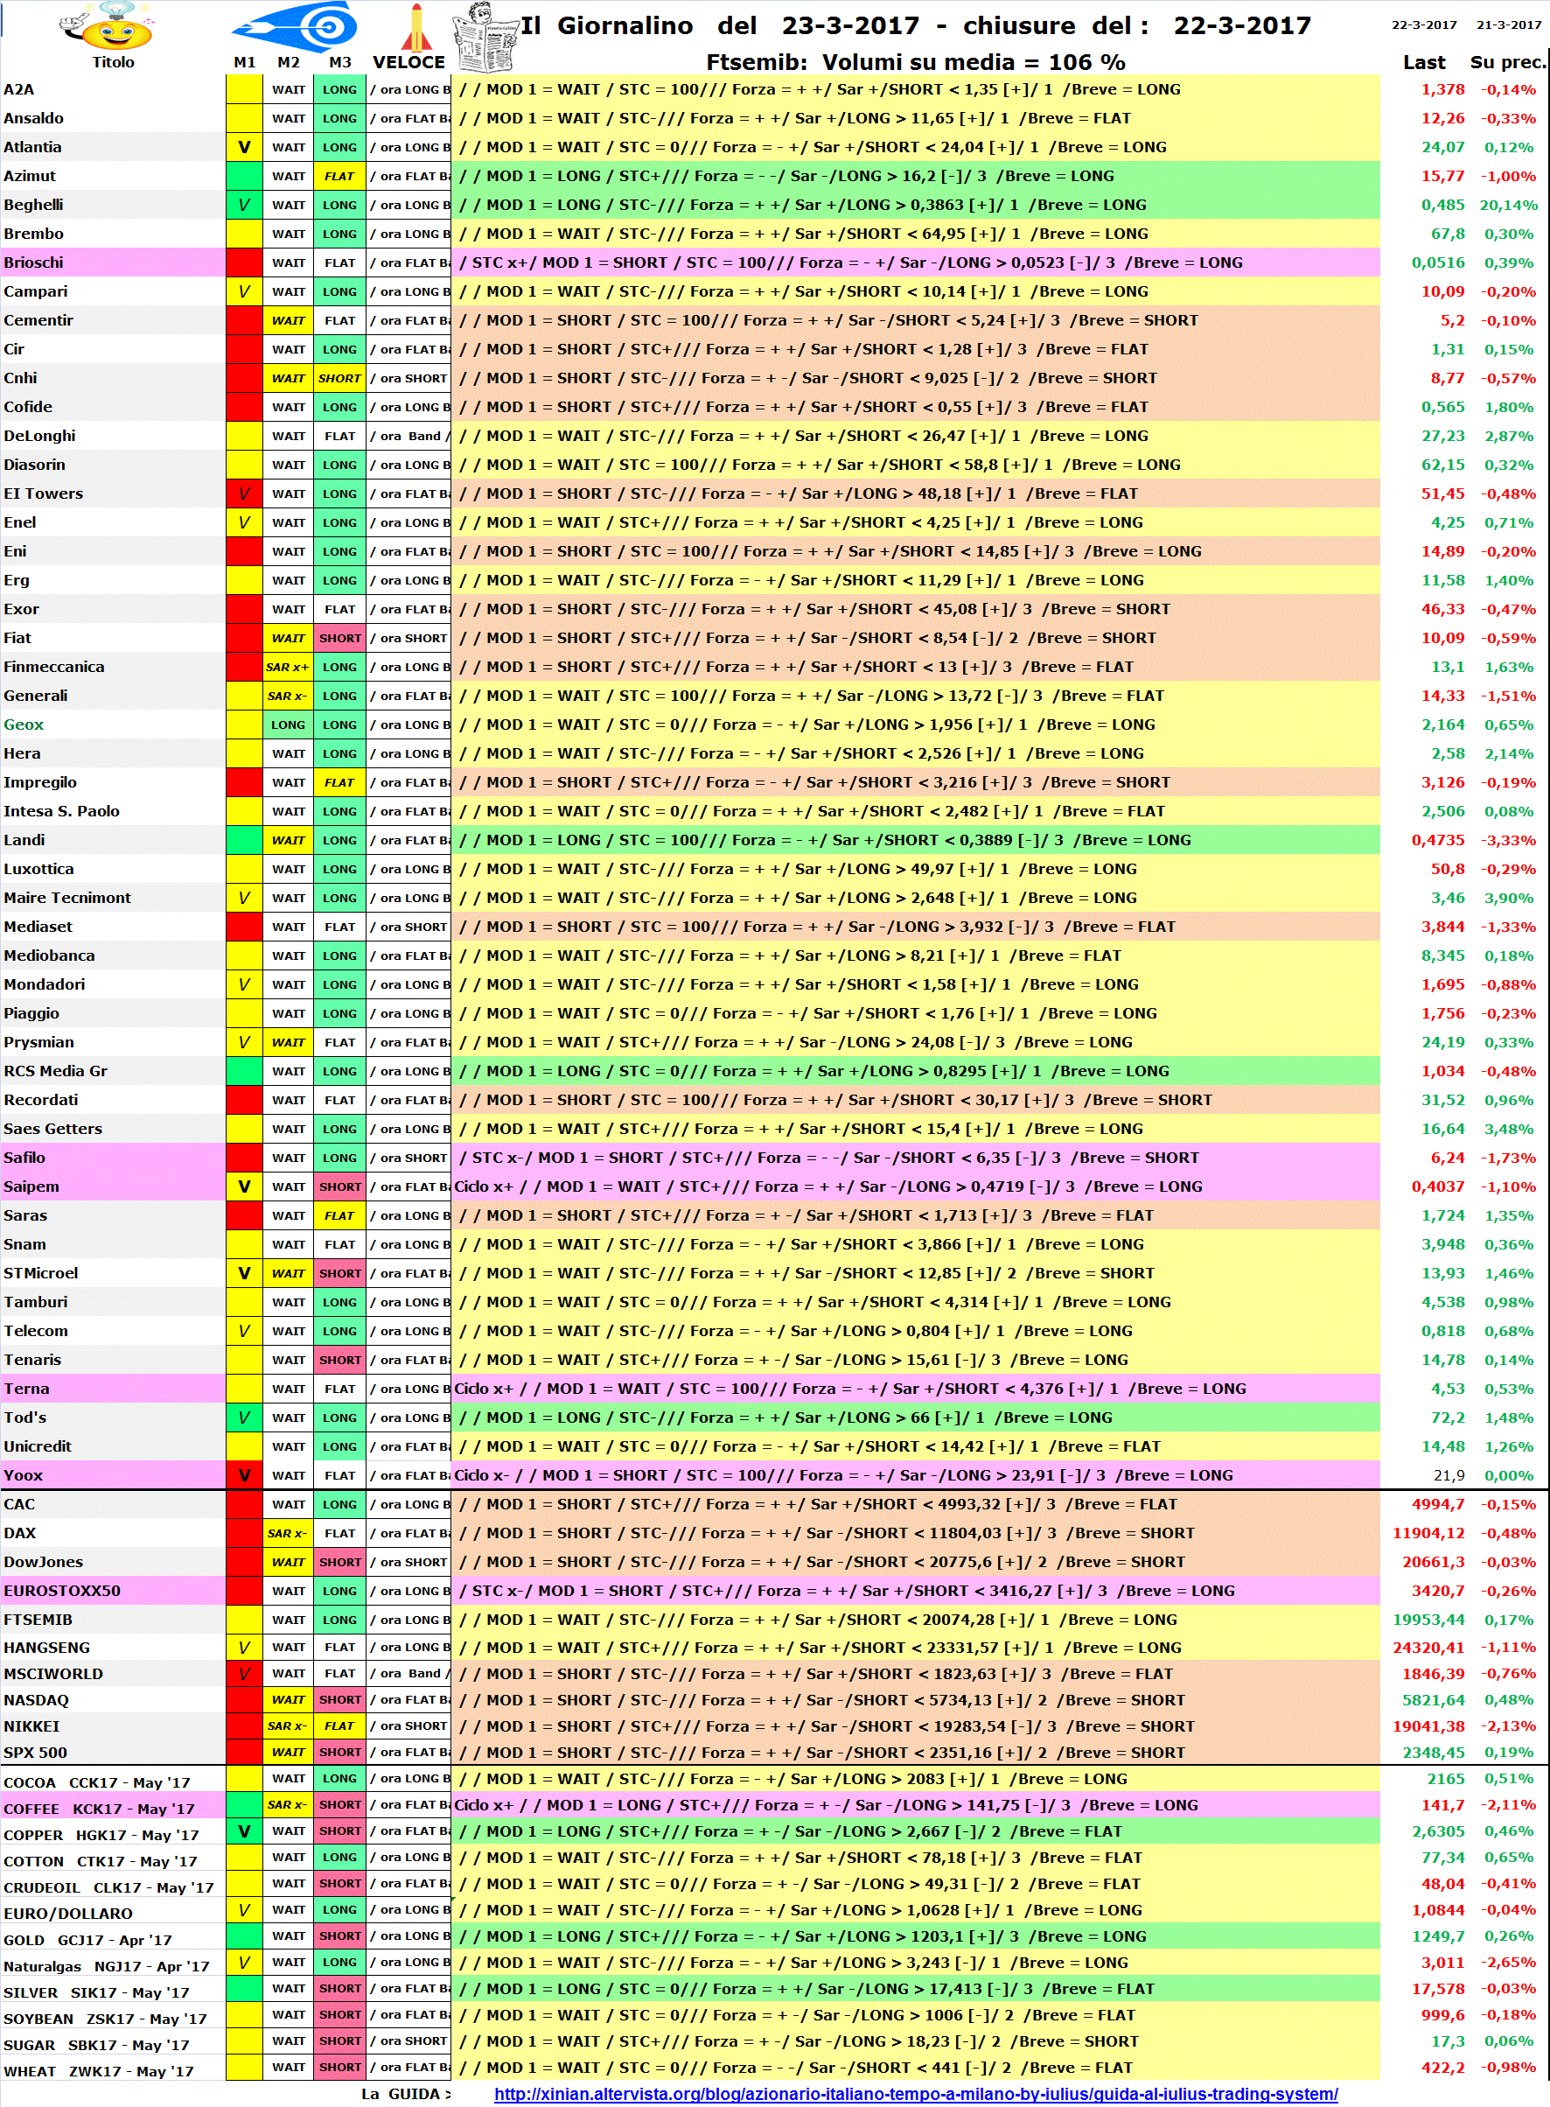This screenshot has height=2107, width=1550.
Task: Click the Geox stock name
Action: click(x=24, y=724)
